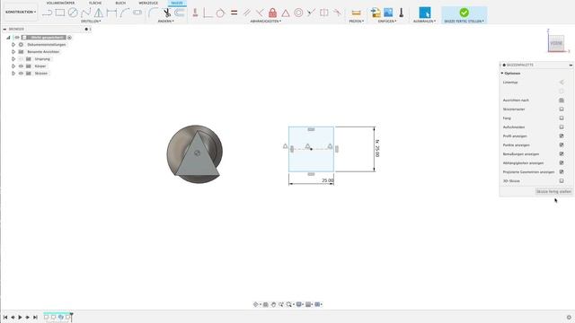Click the Linientyp construction icon
The height and width of the screenshot is (323, 575).
click(x=562, y=82)
